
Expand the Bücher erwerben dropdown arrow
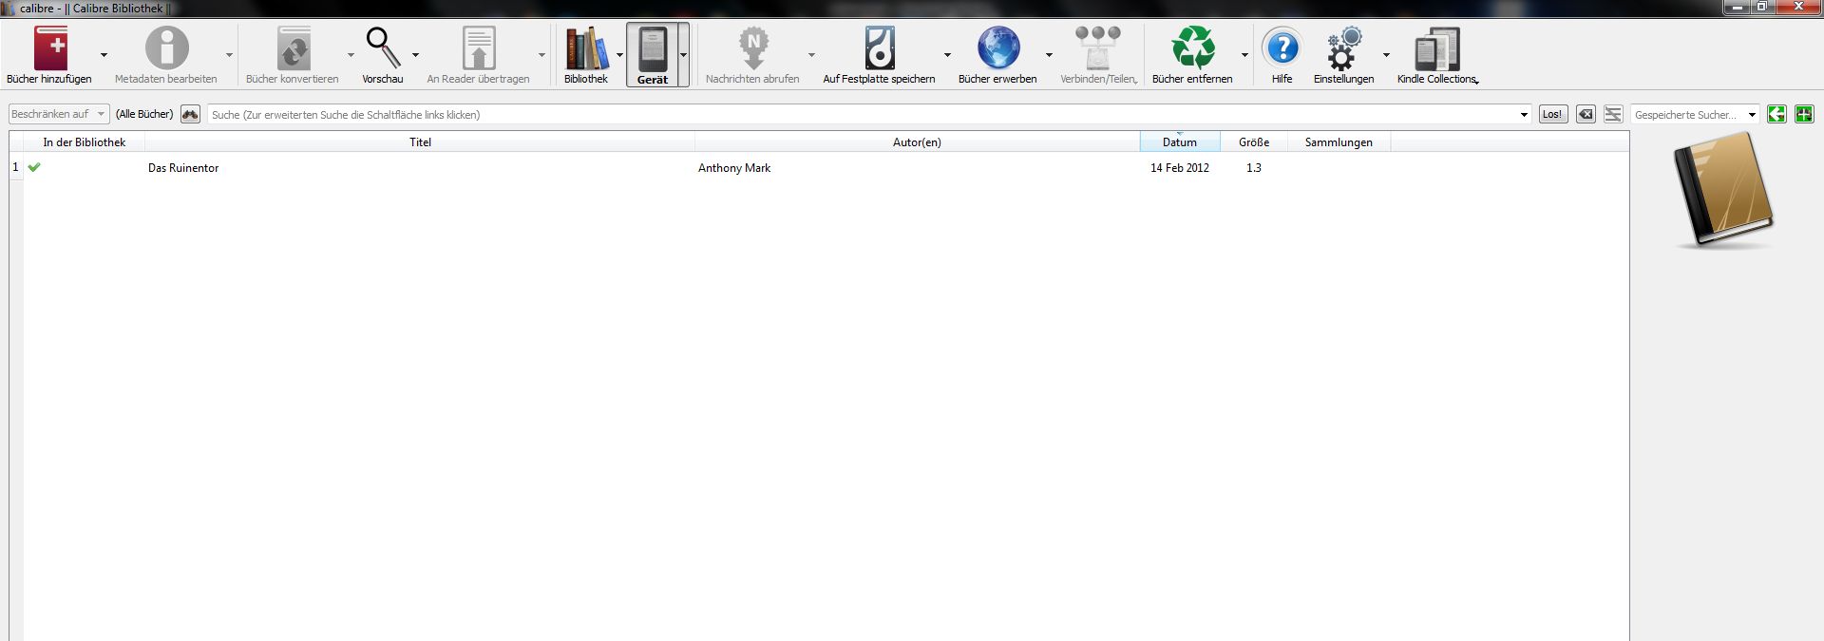pos(1049,55)
